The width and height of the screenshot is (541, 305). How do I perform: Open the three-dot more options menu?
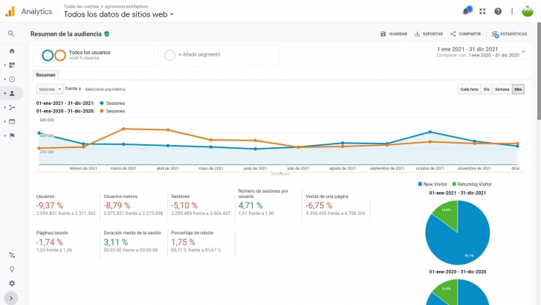512,11
